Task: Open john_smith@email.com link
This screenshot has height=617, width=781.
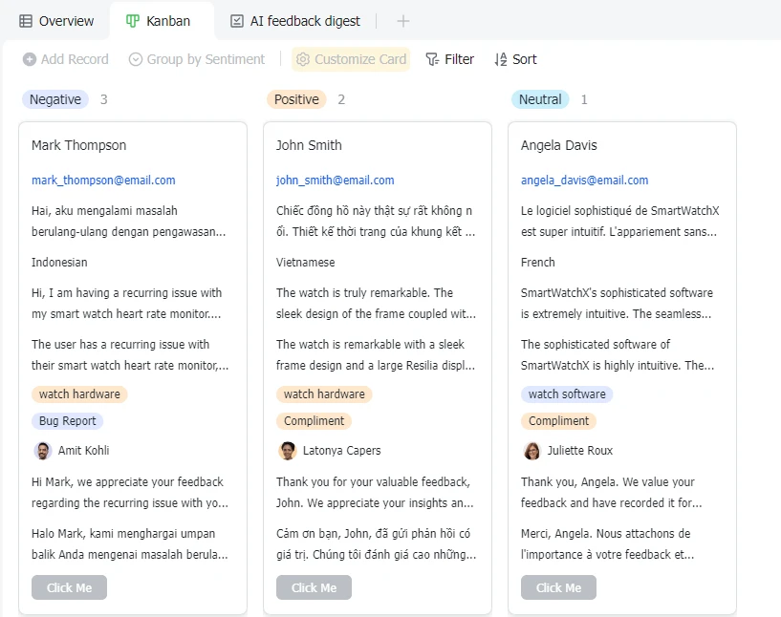Action: pos(335,181)
